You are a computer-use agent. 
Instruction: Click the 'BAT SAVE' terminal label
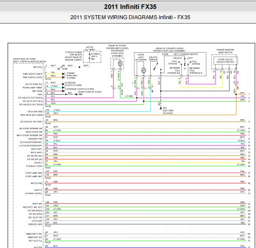click(37, 91)
